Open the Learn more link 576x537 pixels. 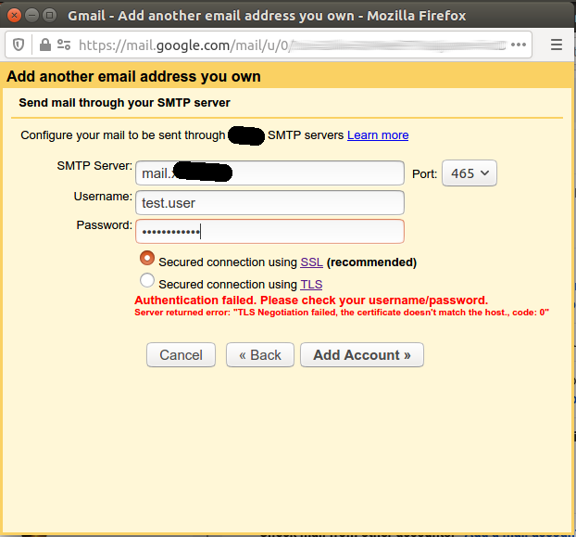coord(378,135)
